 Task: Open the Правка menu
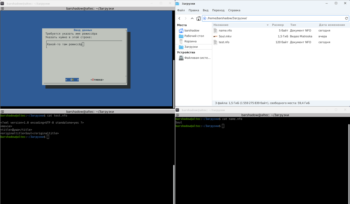[194, 10]
